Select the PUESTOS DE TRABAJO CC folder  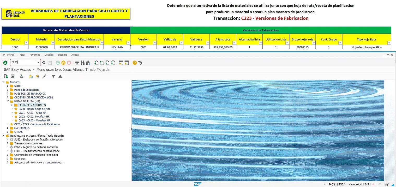pyautogui.click(x=30, y=94)
